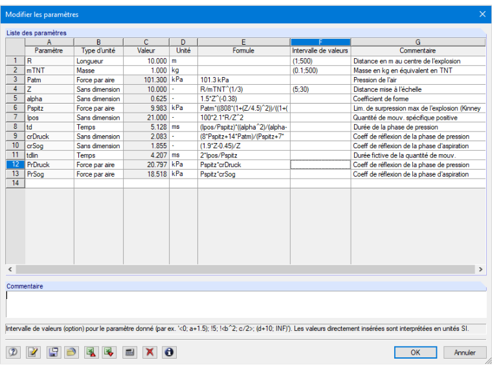Delete row using the red X icon
The height and width of the screenshot is (369, 492).
150,352
